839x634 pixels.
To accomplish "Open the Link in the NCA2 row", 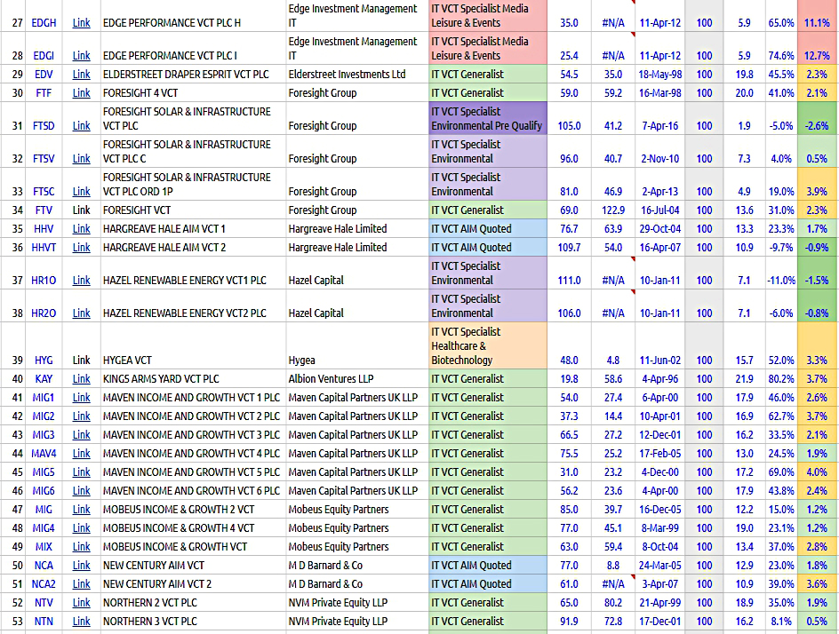I will click(x=82, y=584).
